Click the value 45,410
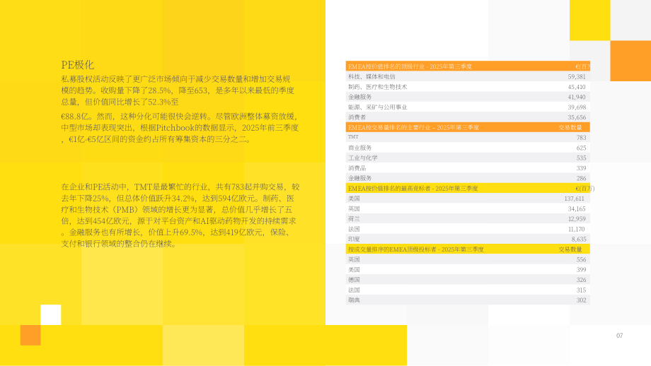Image resolution: width=651 pixels, height=366 pixels. [x=577, y=87]
